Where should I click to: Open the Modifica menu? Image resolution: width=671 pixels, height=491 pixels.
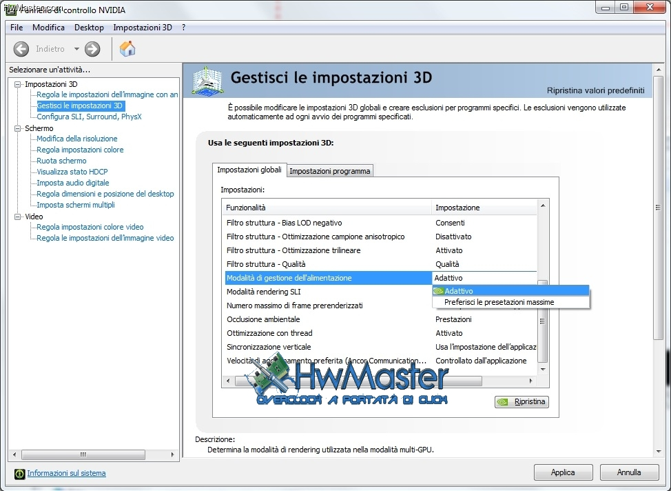(48, 28)
